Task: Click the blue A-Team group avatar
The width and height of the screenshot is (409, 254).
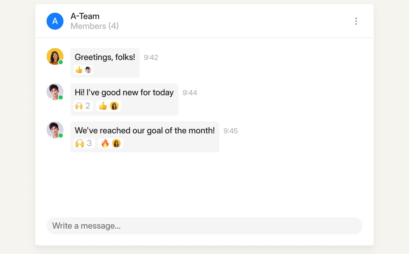Action: click(x=55, y=21)
